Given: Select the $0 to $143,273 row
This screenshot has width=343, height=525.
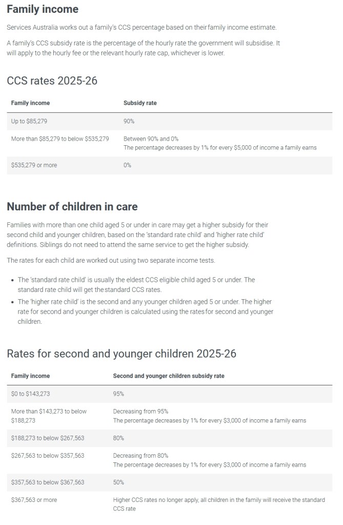Looking at the screenshot, I should (169, 394).
